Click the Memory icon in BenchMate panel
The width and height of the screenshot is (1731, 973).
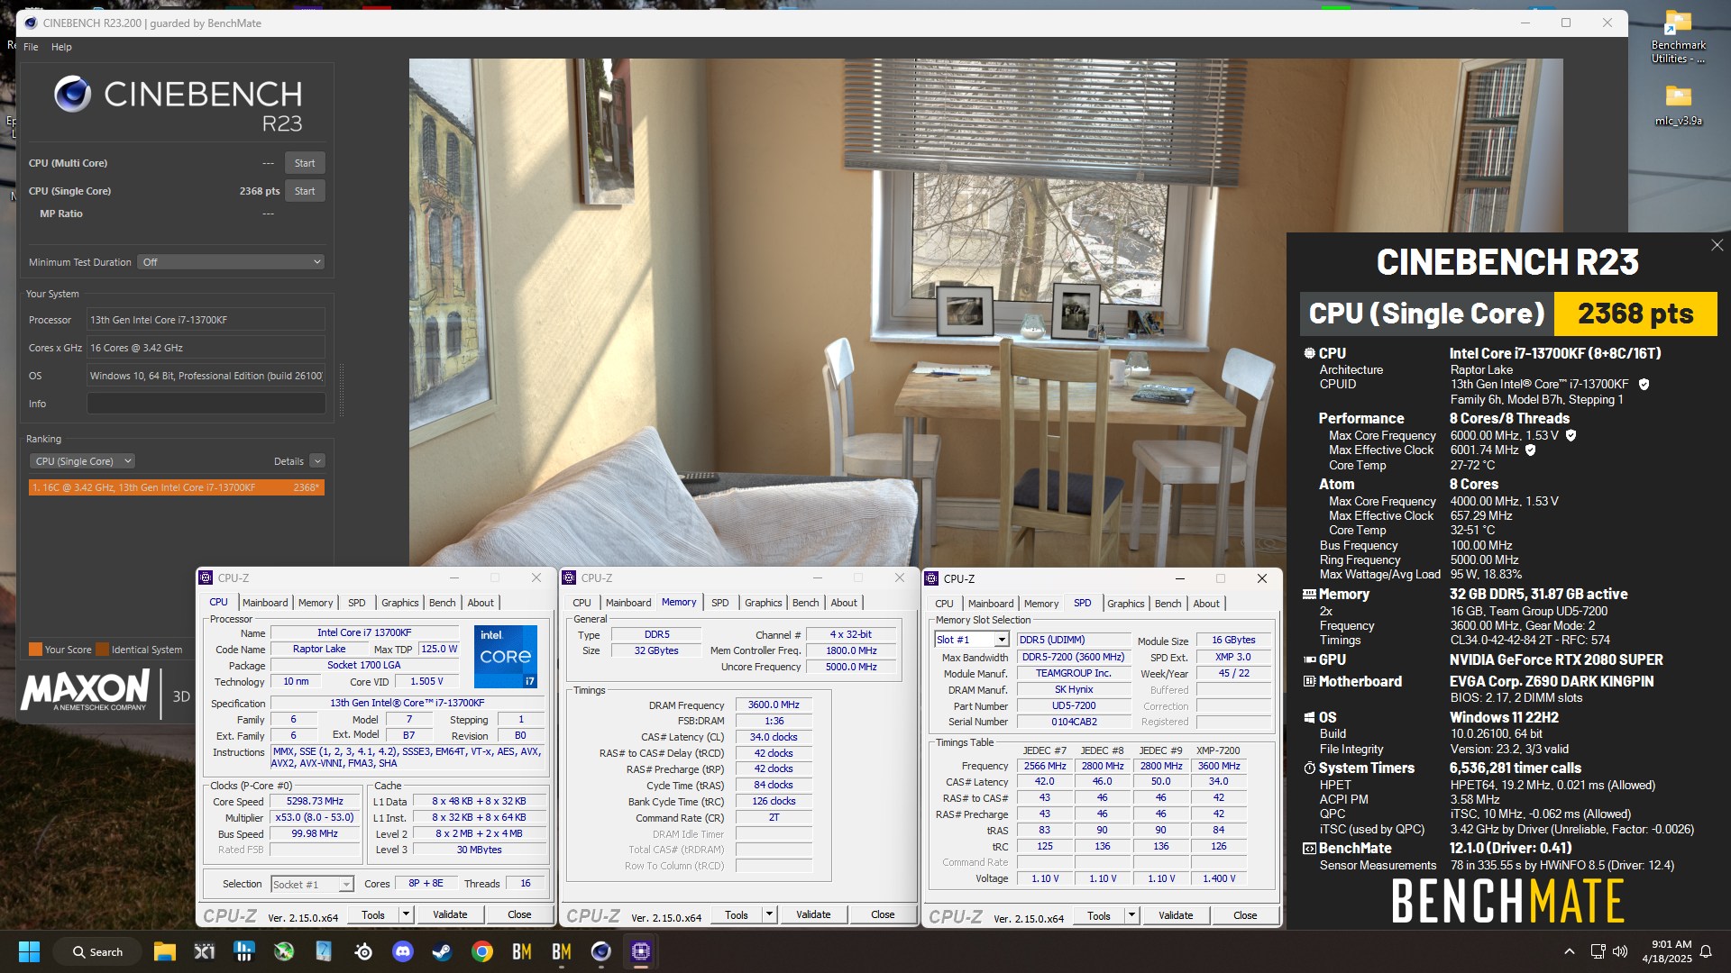1309,595
